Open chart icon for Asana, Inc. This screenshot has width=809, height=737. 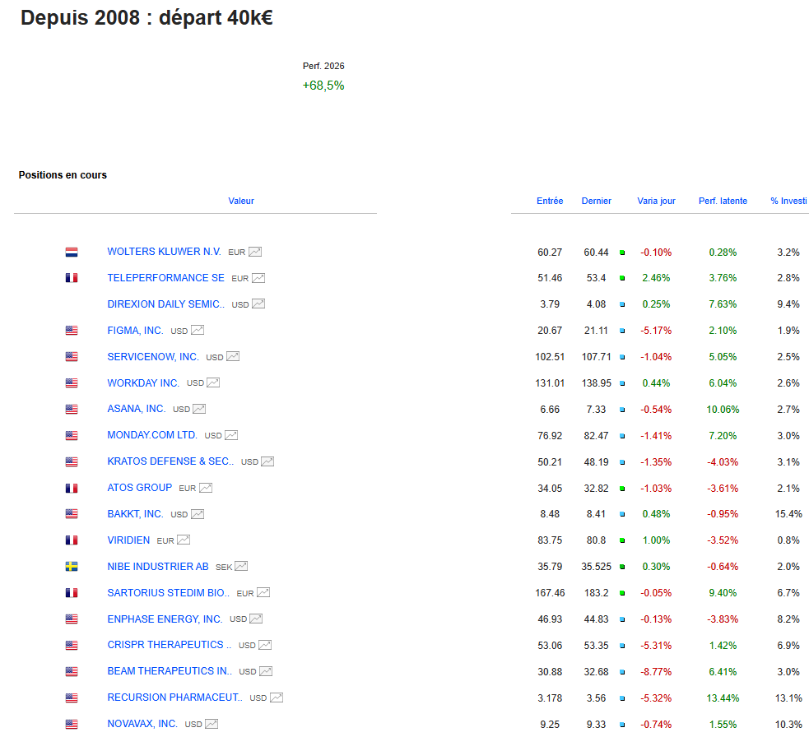(199, 409)
